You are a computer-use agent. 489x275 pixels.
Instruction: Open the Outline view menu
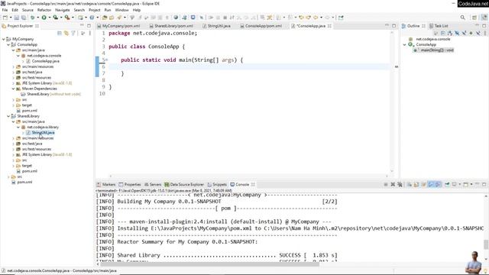pos(485,33)
